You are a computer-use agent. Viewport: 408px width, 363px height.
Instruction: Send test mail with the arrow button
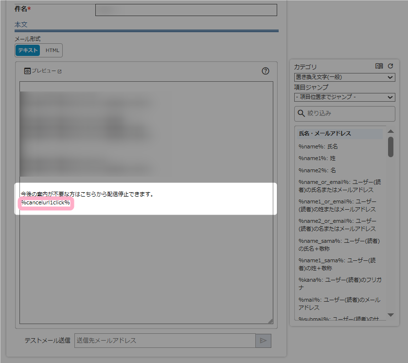coord(263,341)
